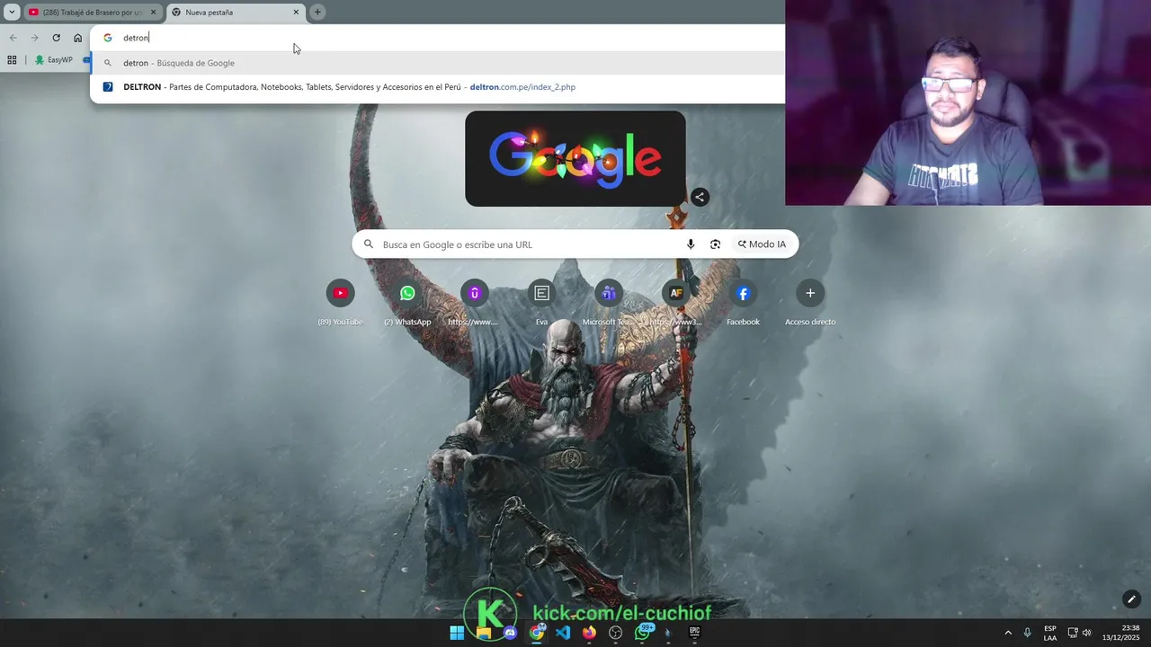This screenshot has width=1151, height=647.
Task: Open the orange "AF" shortcut tile
Action: pos(676,302)
